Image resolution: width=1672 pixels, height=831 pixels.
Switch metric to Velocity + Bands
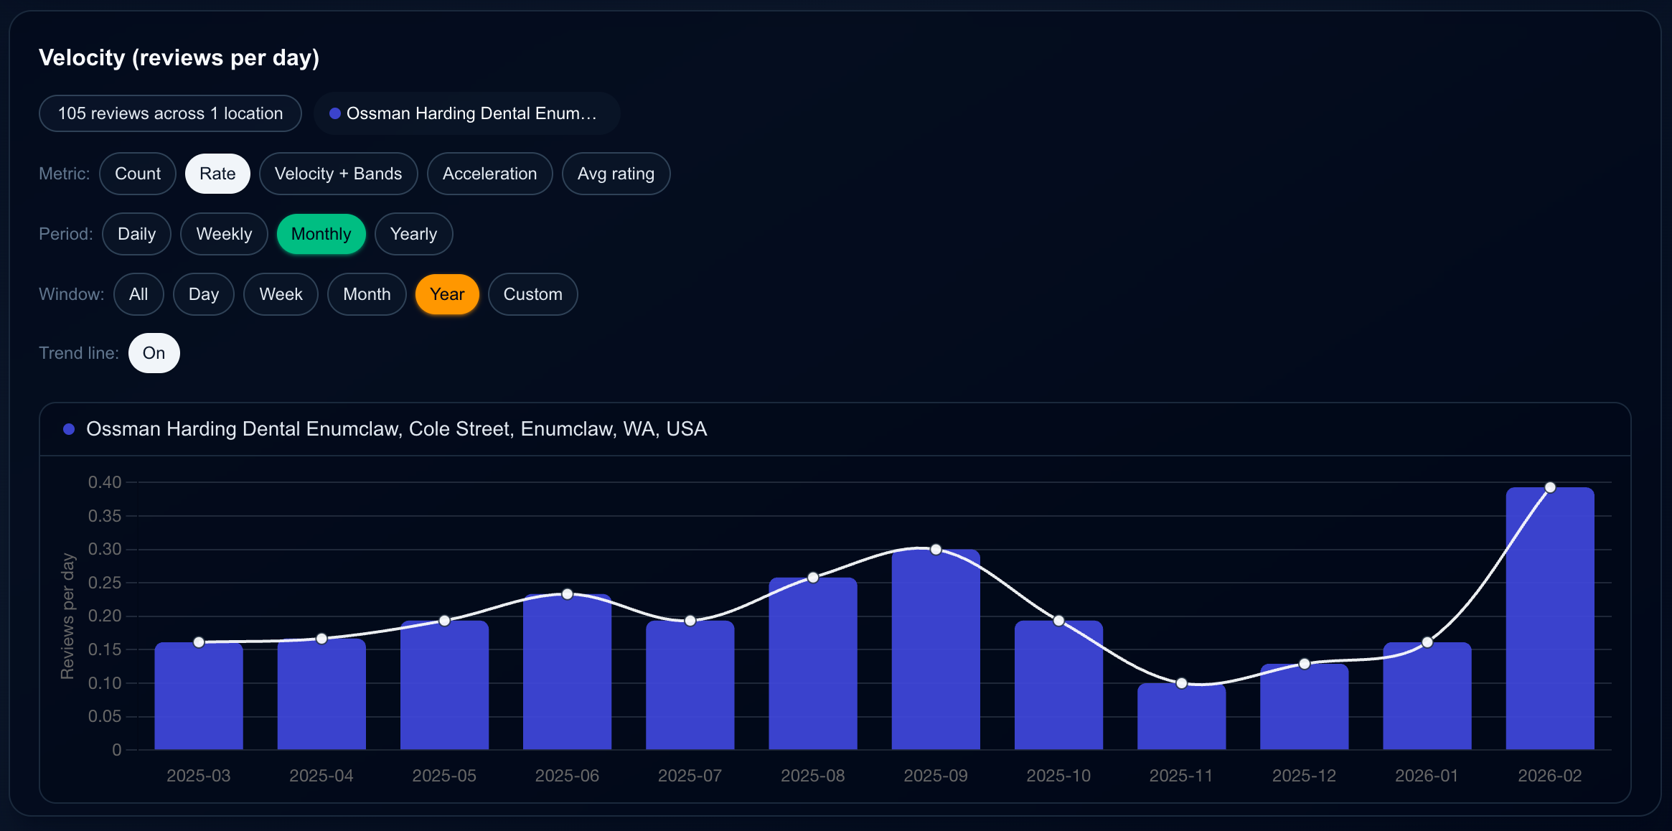[x=338, y=173]
